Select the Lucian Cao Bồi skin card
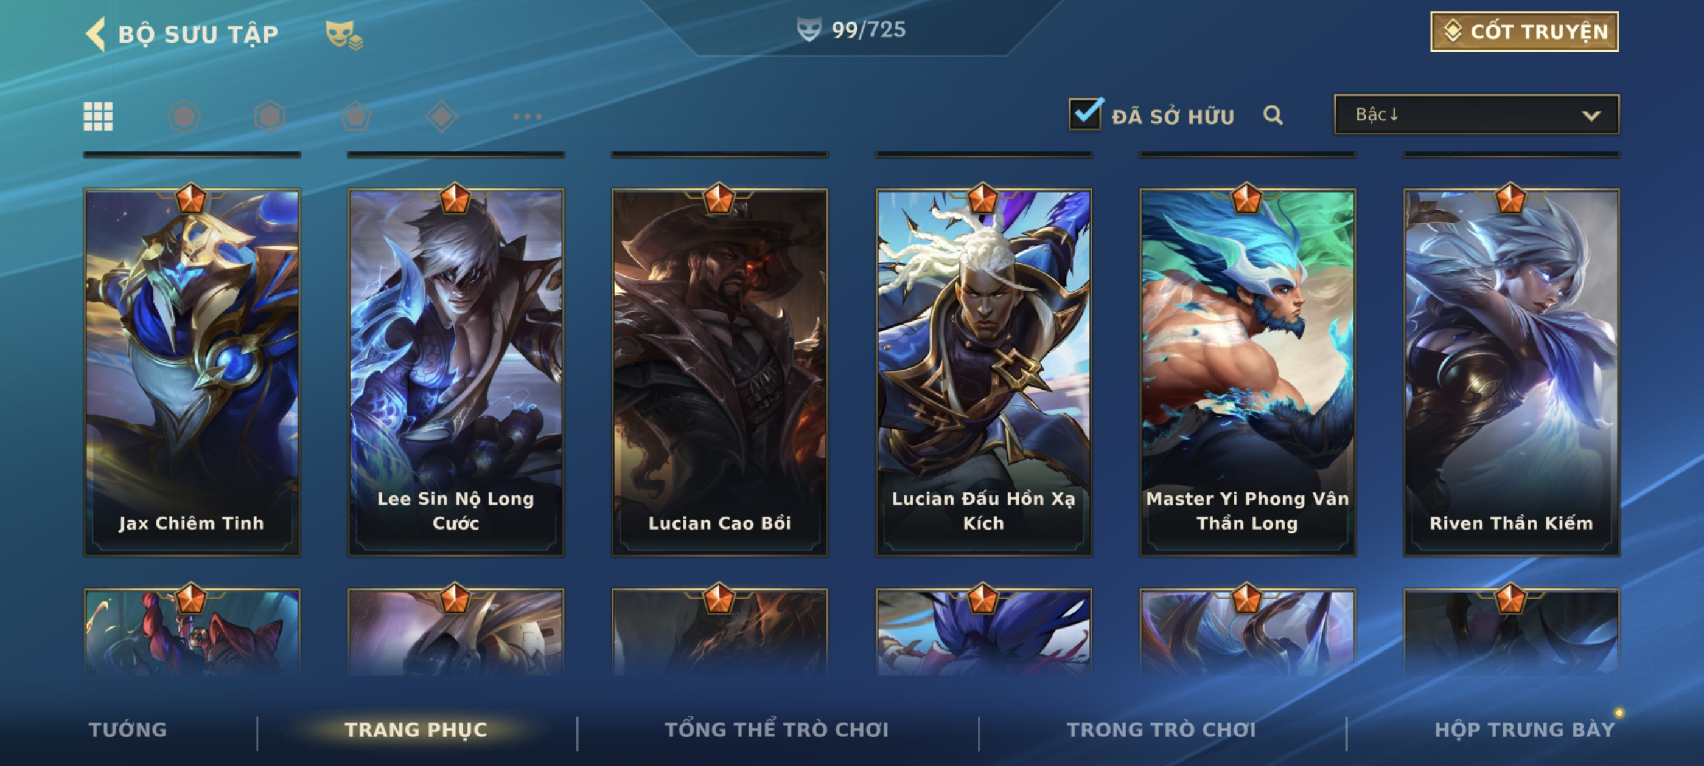Image resolution: width=1704 pixels, height=766 pixels. point(720,372)
